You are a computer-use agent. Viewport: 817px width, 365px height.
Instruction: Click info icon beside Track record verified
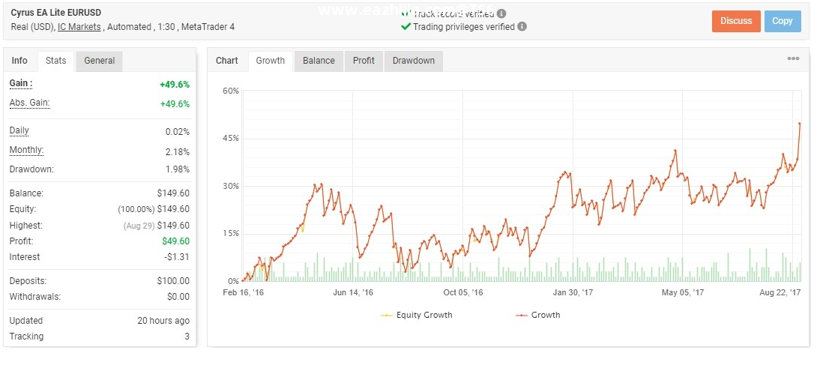pos(501,13)
